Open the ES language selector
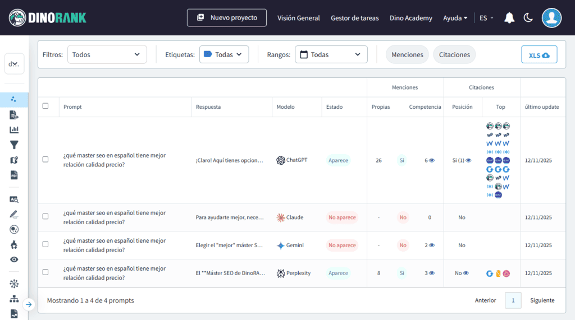Image resolution: width=575 pixels, height=320 pixels. point(487,18)
